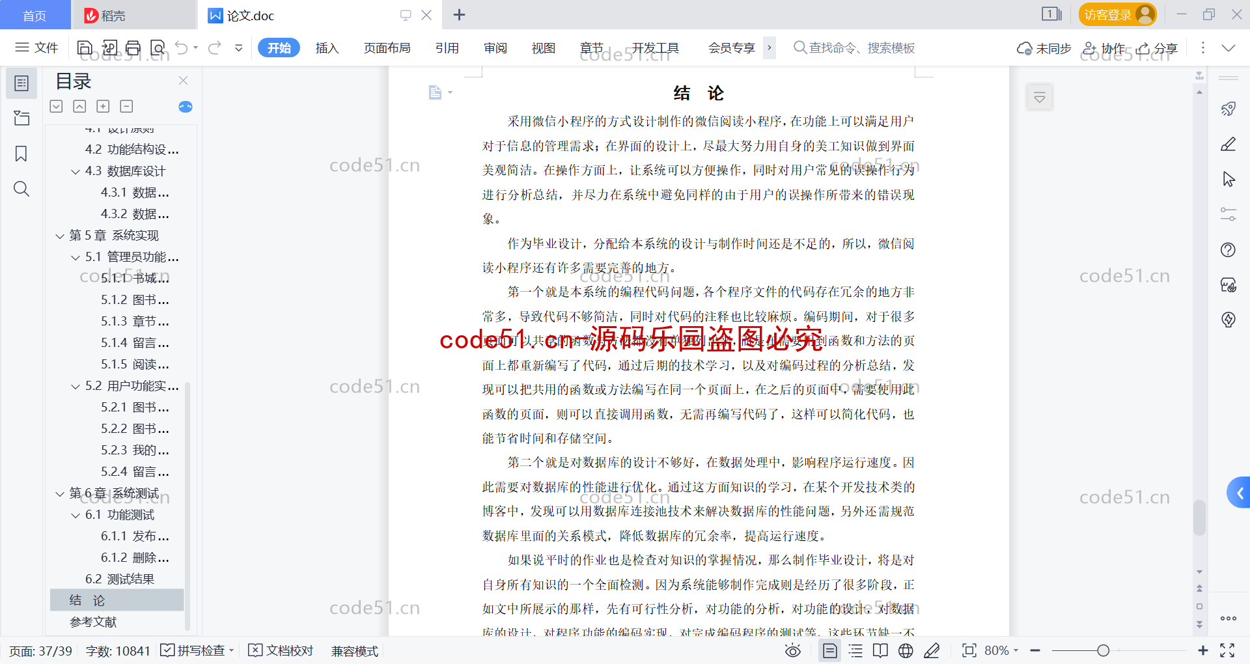This screenshot has width=1250, height=664.
Task: Click the rocket icon in right sidebar
Action: coord(1228,109)
